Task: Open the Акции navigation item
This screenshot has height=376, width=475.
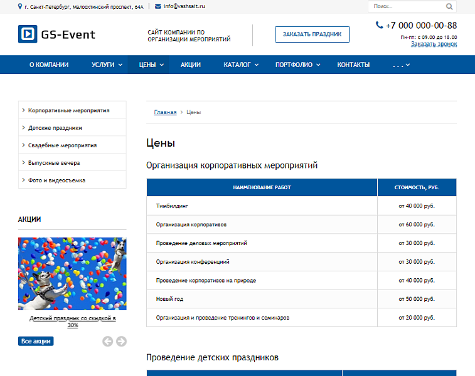Action: (190, 65)
